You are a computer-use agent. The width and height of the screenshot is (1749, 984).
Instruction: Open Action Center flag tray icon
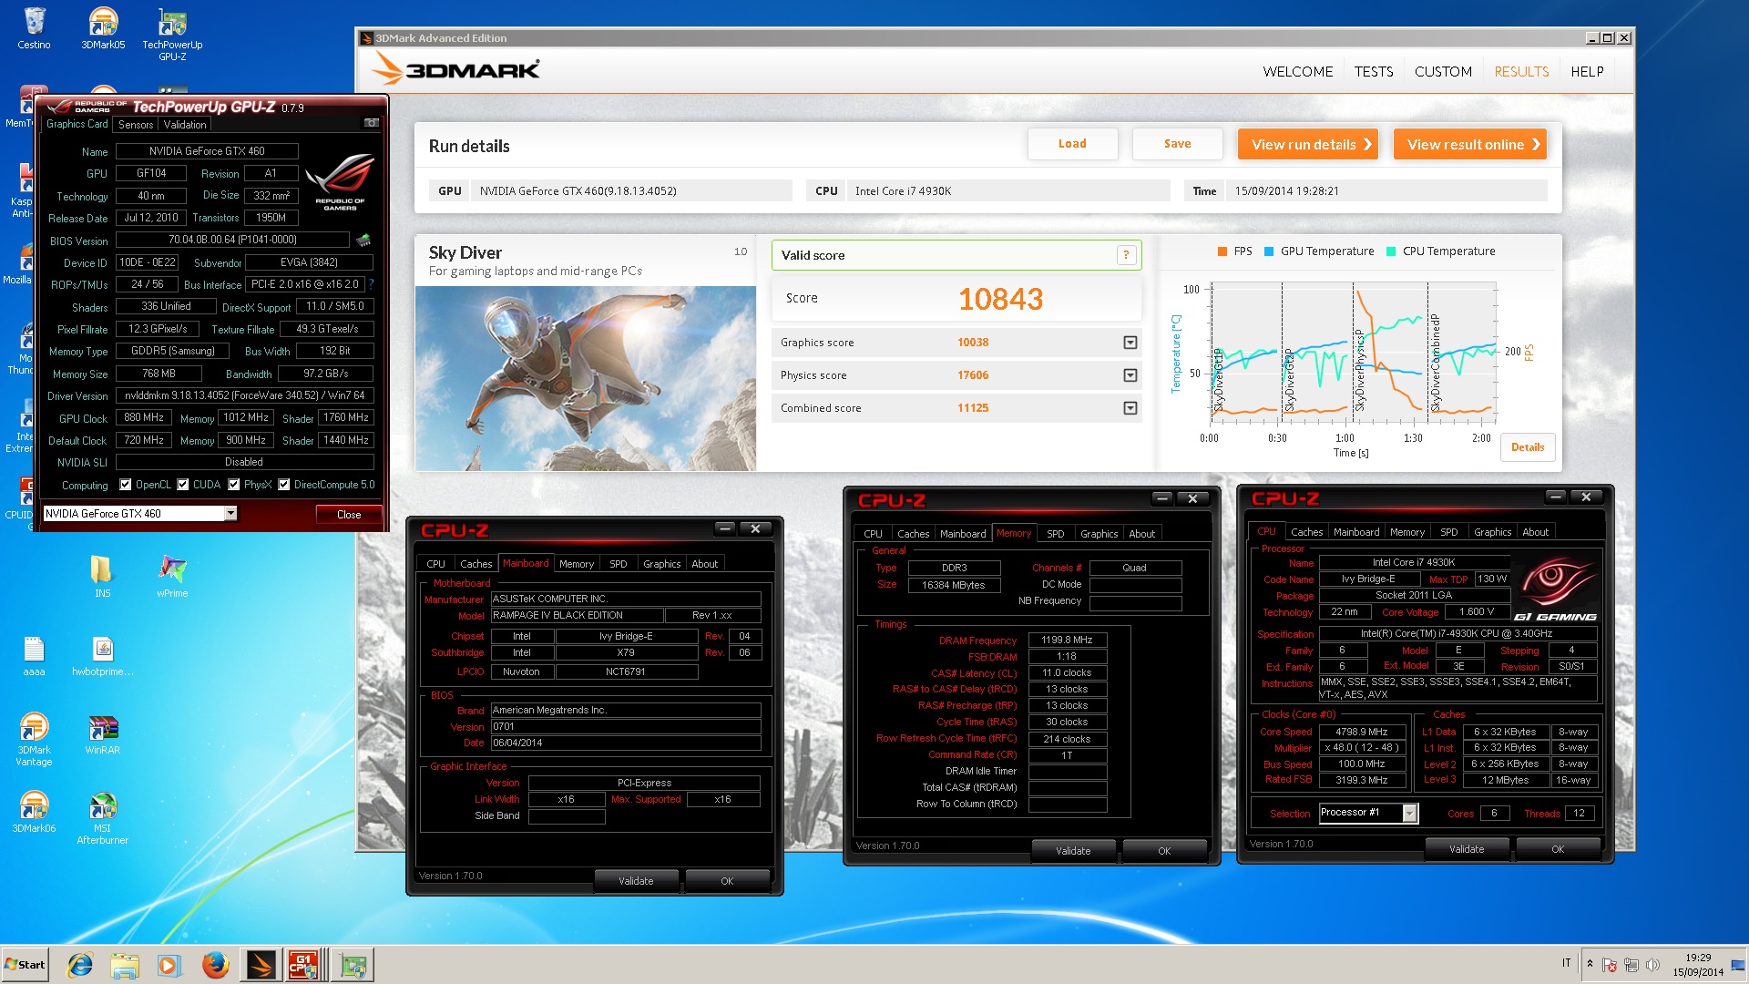click(x=1610, y=965)
